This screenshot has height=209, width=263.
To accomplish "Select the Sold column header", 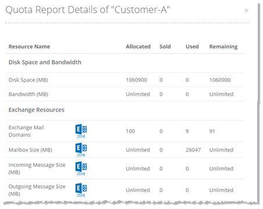I will (x=165, y=46).
